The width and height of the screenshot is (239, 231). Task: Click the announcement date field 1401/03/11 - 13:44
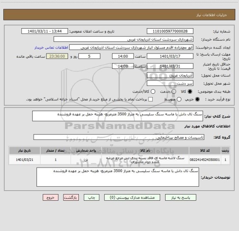click(x=45, y=31)
